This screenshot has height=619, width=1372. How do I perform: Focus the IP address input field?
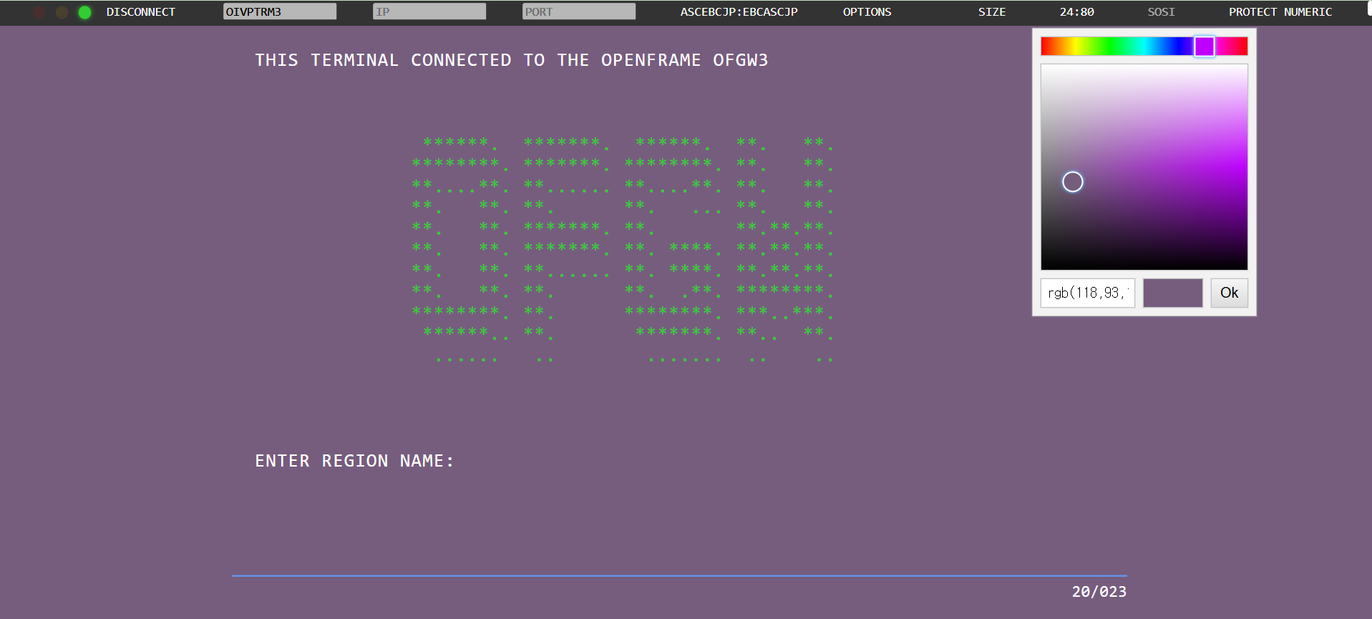pos(429,11)
